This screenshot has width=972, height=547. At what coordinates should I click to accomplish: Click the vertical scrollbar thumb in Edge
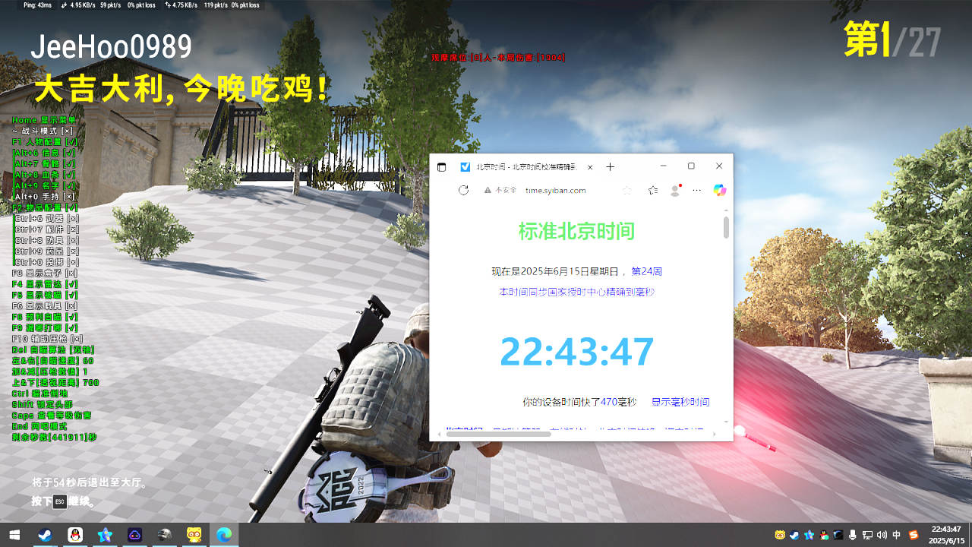726,227
